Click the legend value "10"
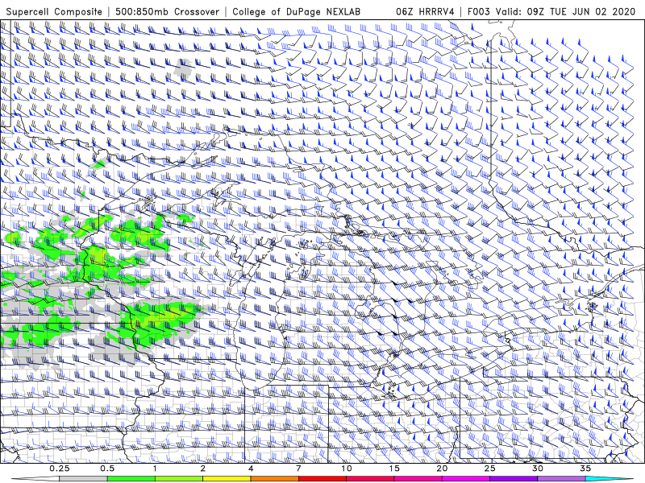 (347, 469)
